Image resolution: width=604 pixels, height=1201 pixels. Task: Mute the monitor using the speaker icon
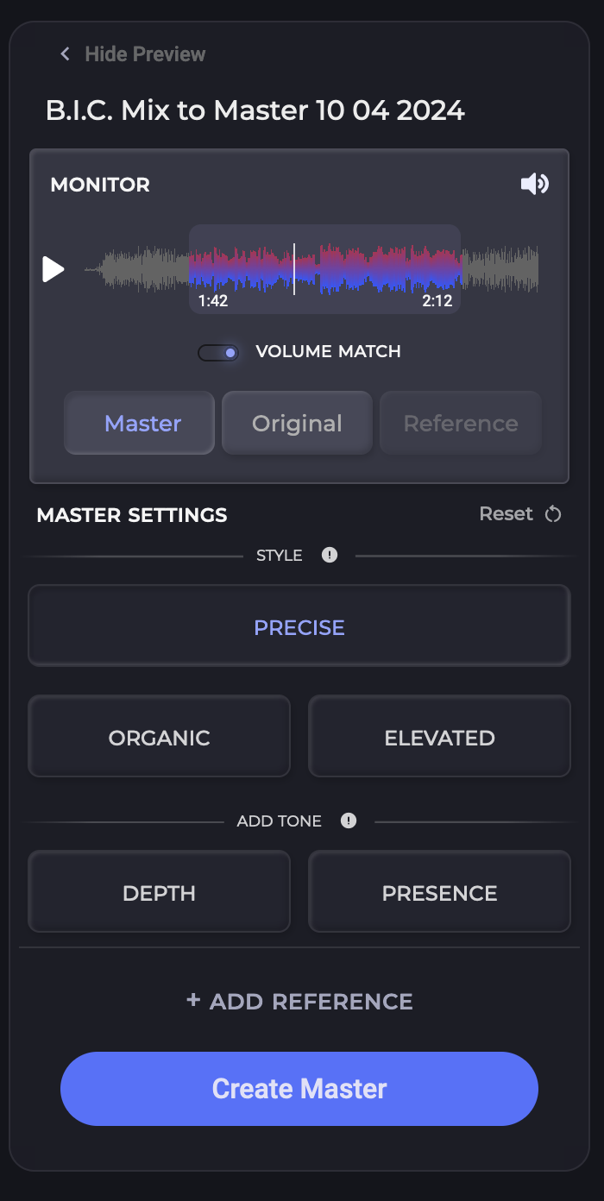click(535, 184)
